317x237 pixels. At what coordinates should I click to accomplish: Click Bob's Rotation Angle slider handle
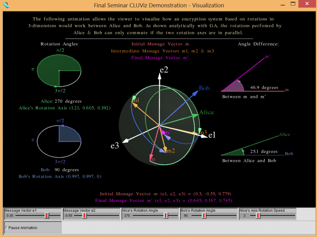tap(204, 216)
